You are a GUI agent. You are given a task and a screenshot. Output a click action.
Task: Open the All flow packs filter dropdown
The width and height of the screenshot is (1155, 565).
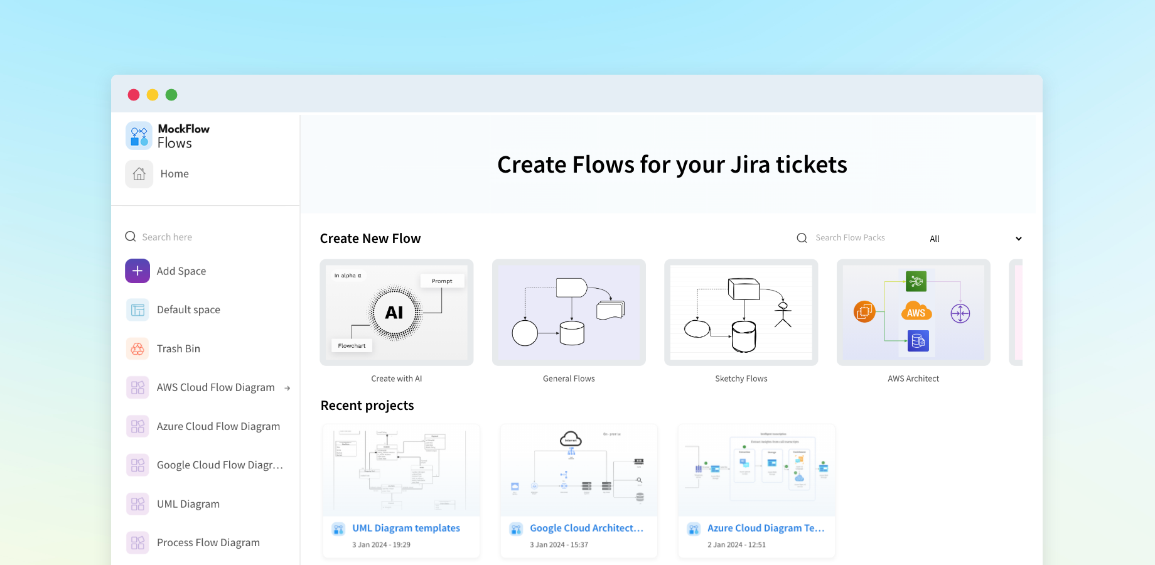coord(975,239)
